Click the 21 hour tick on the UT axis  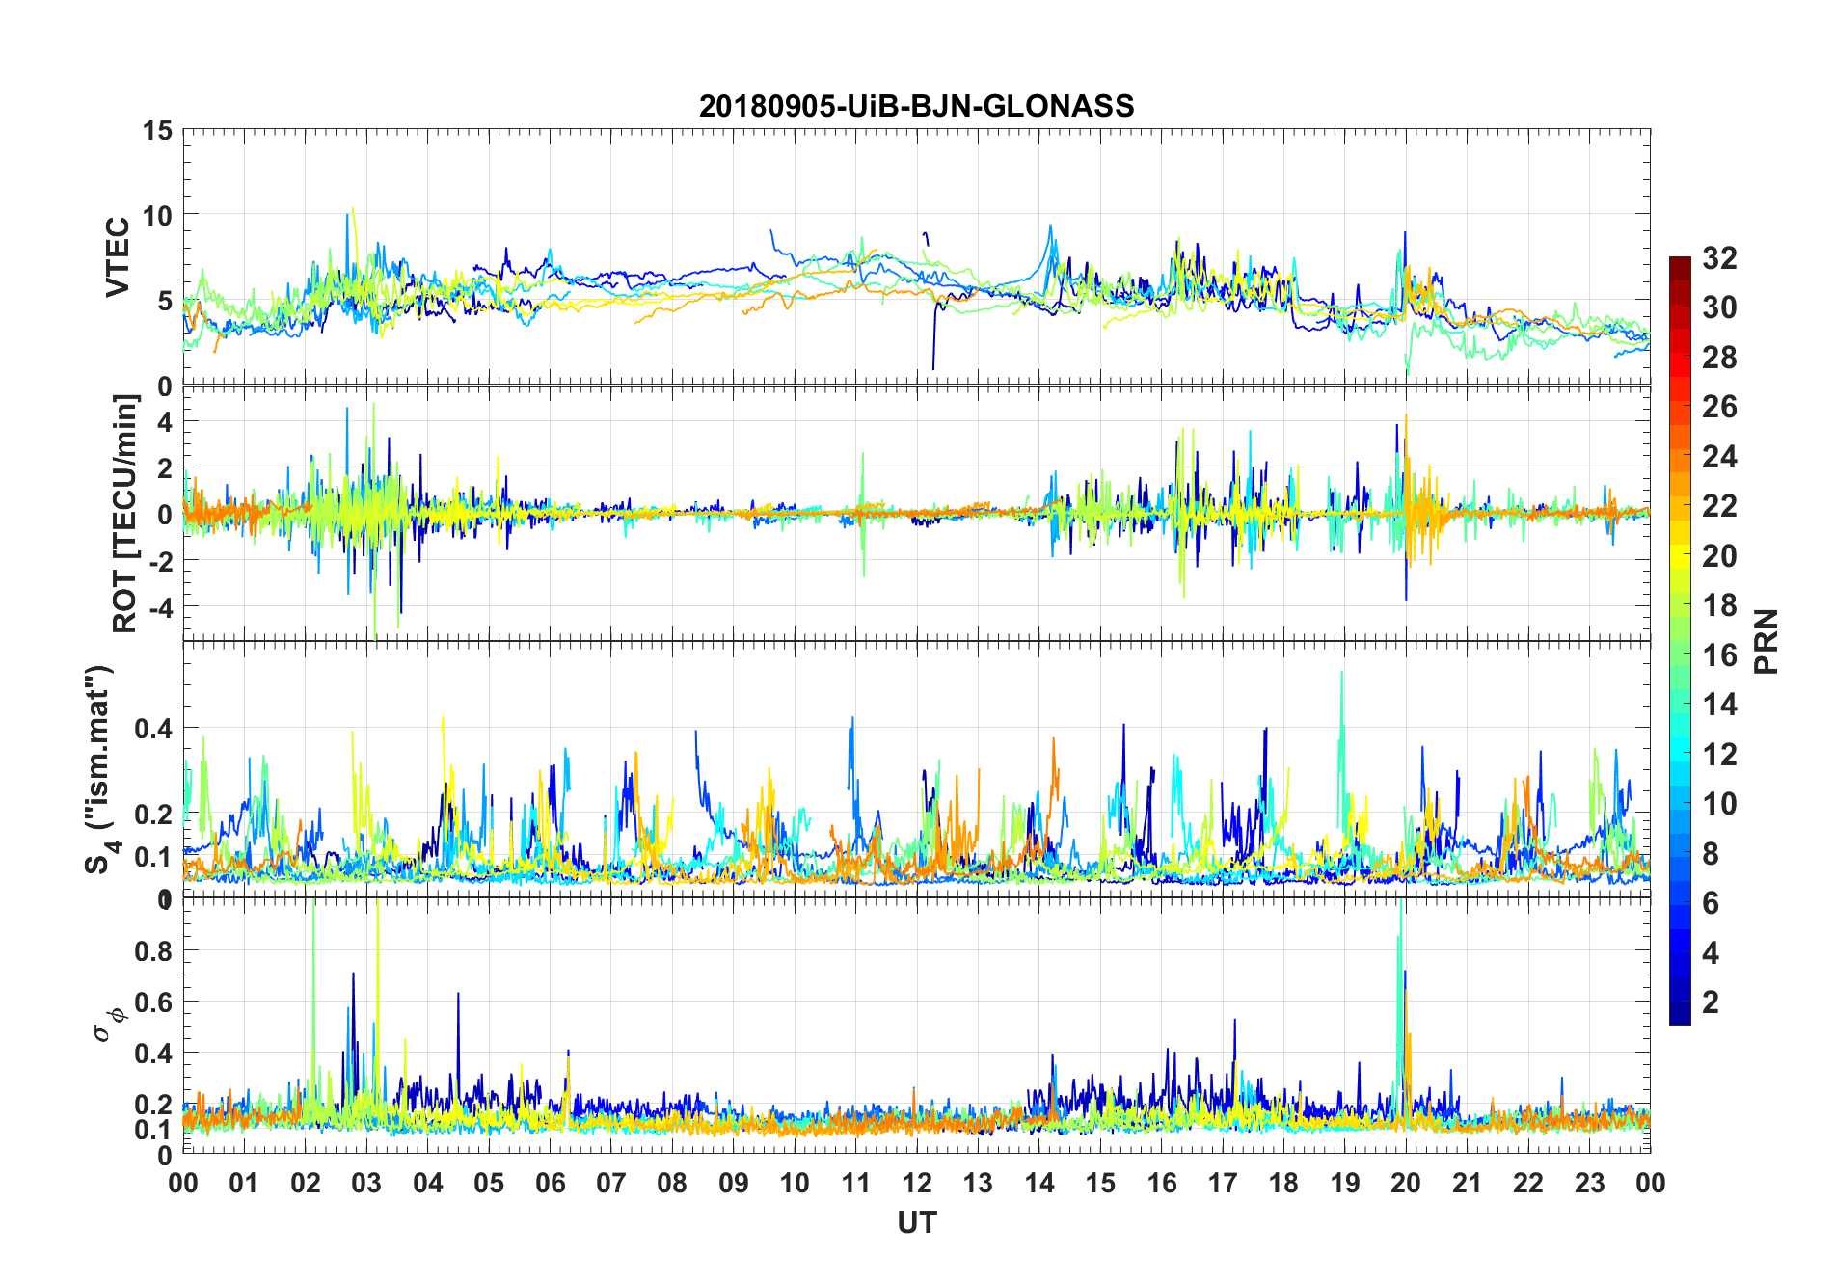tap(1467, 1183)
